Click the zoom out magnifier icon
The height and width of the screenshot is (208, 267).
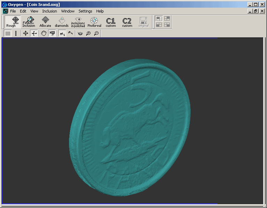[x=96, y=33]
